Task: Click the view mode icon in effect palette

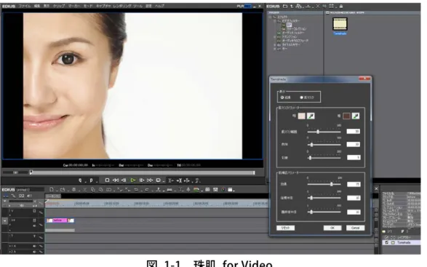Action: tap(332, 6)
